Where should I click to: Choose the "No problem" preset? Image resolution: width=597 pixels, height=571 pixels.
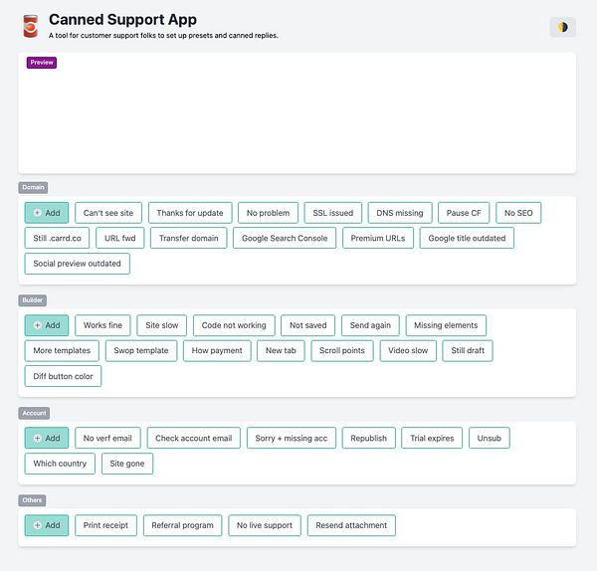click(268, 213)
